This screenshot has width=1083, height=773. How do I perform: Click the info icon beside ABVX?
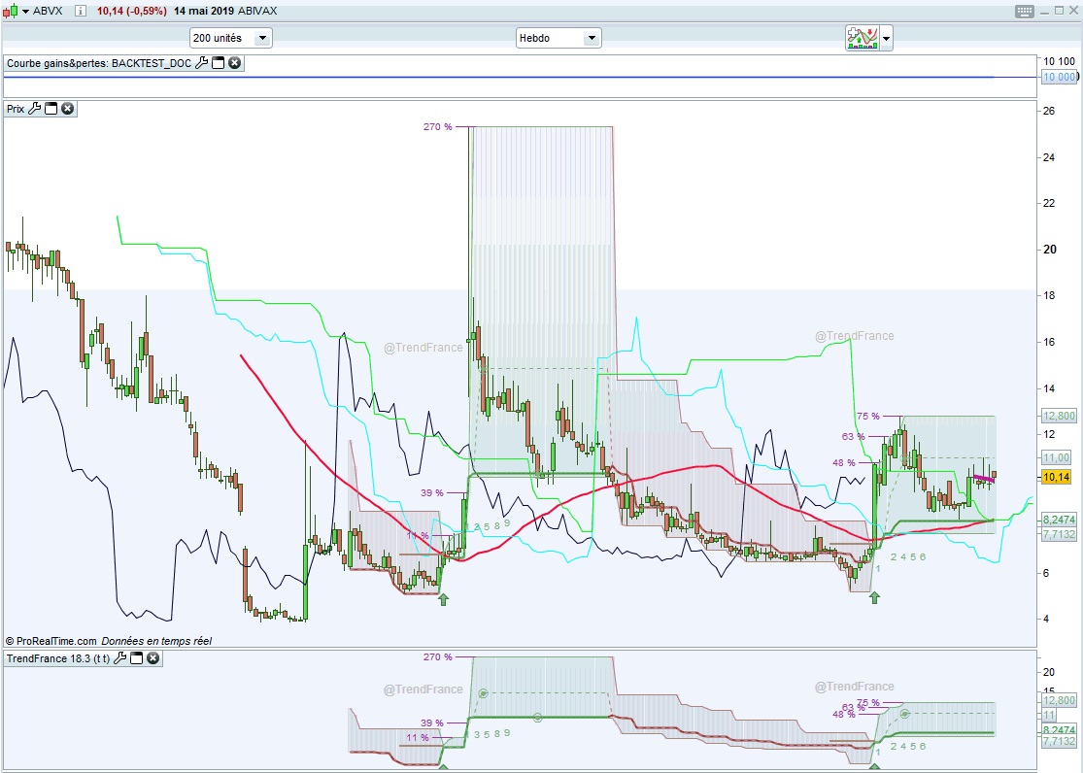(81, 11)
